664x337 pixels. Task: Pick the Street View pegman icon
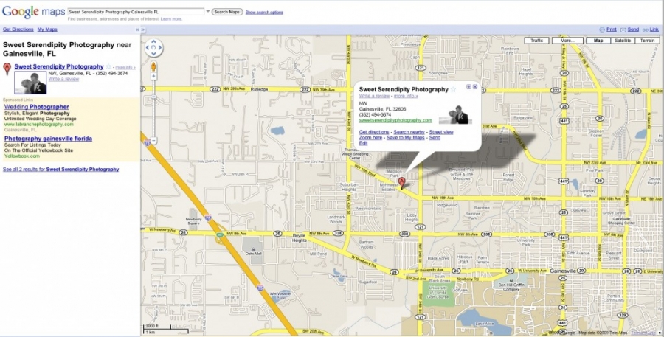(x=153, y=66)
